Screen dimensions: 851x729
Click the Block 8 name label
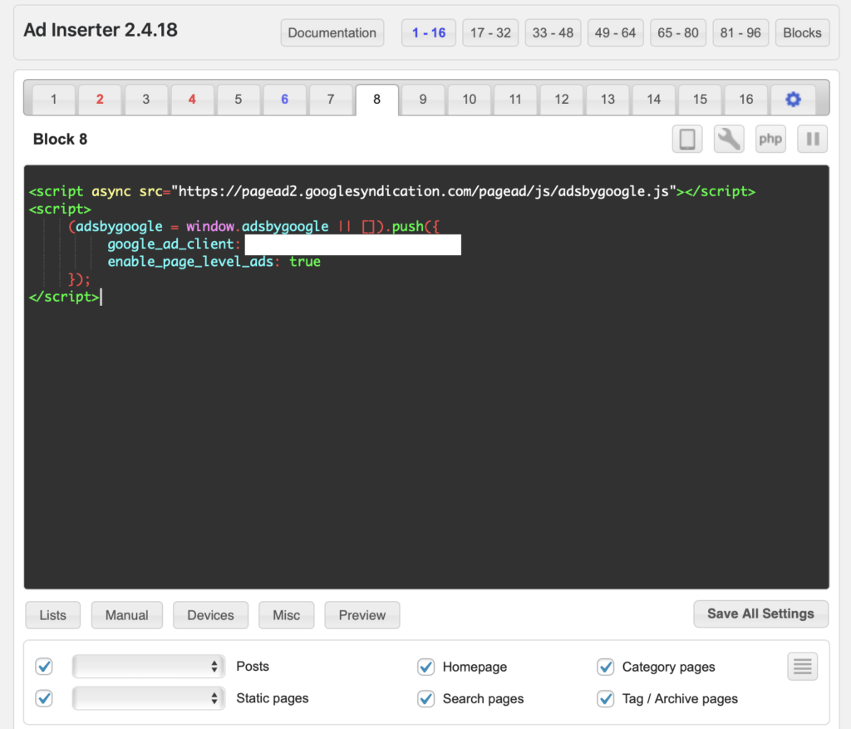coord(60,140)
